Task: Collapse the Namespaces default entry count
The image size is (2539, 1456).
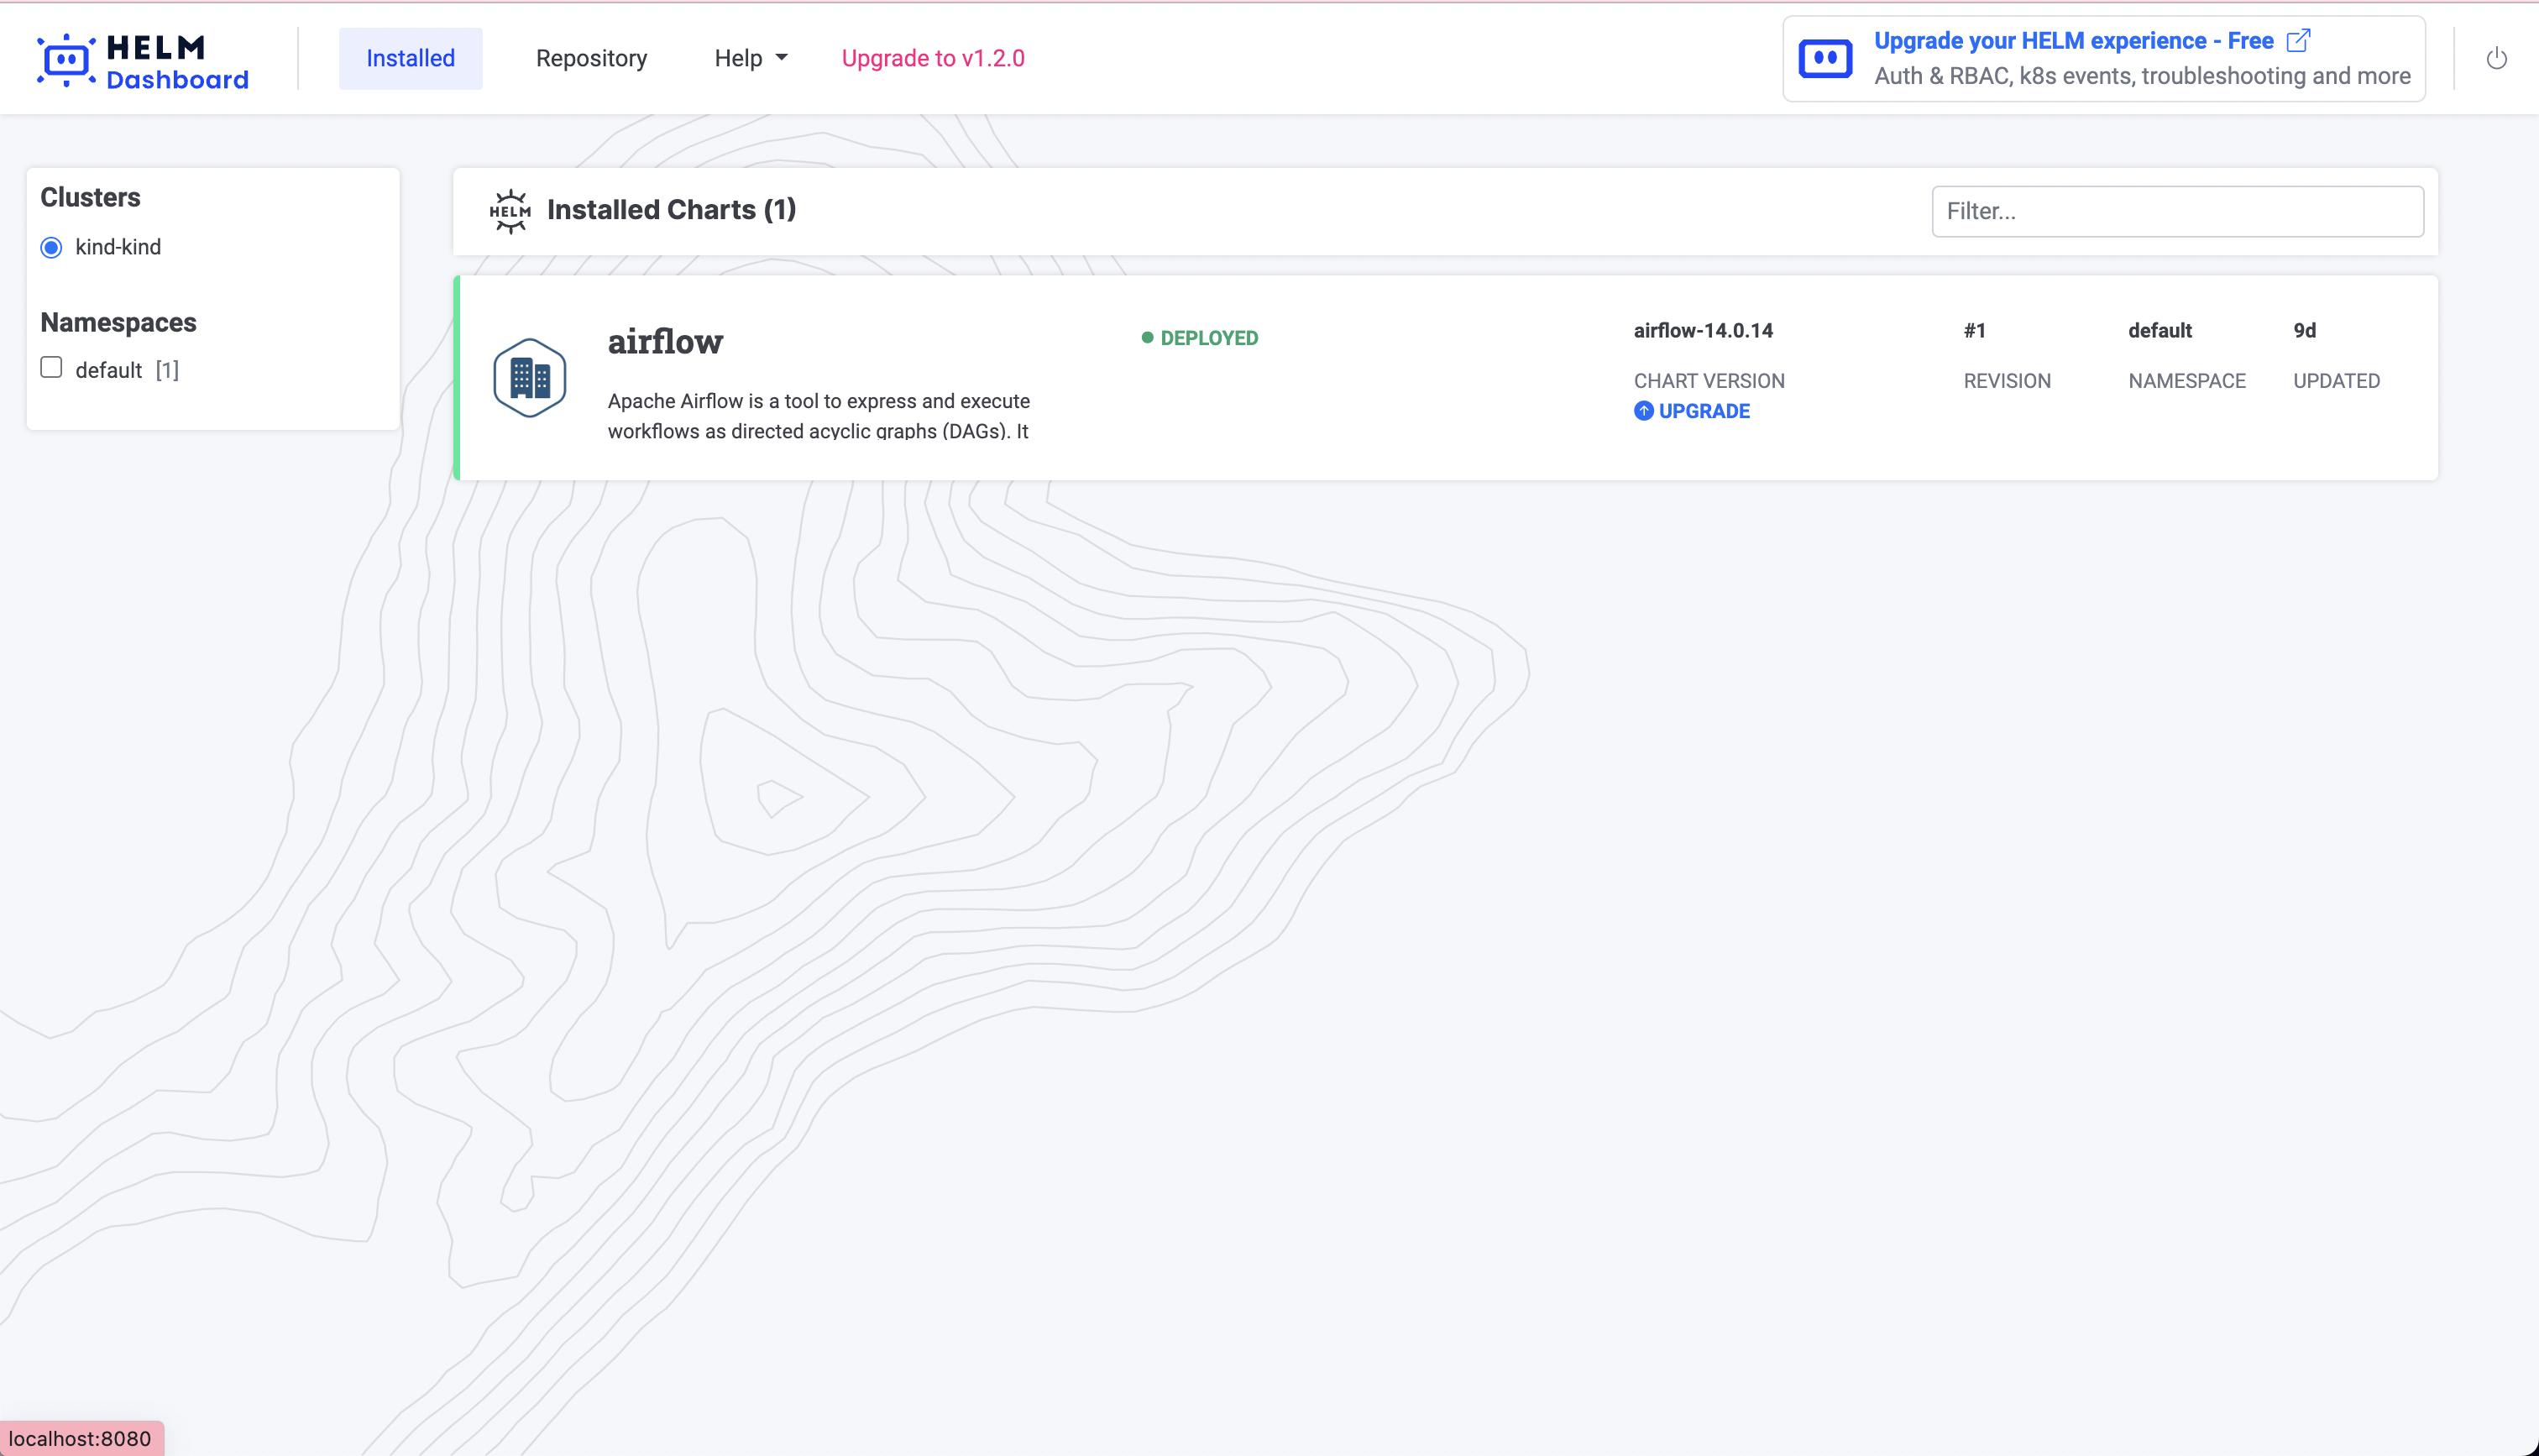Action: 166,369
